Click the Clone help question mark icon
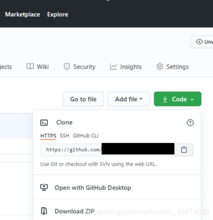Image resolution: width=213 pixels, height=220 pixels. tap(190, 123)
